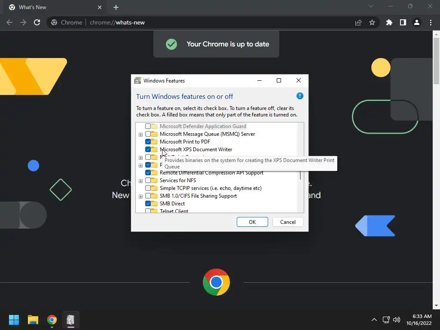Check SMB 1.0/CIFS File Sharing Support
The image size is (440, 330).
[x=148, y=196]
